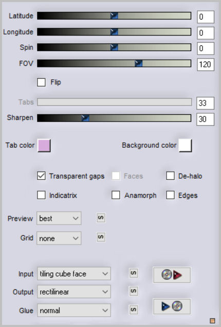Screen dimensions: 221x327
Task: Tick the Edges checkbox
Action: tap(170, 195)
